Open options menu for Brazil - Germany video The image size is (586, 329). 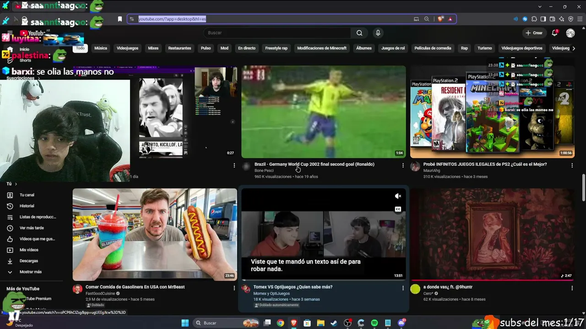(x=403, y=165)
